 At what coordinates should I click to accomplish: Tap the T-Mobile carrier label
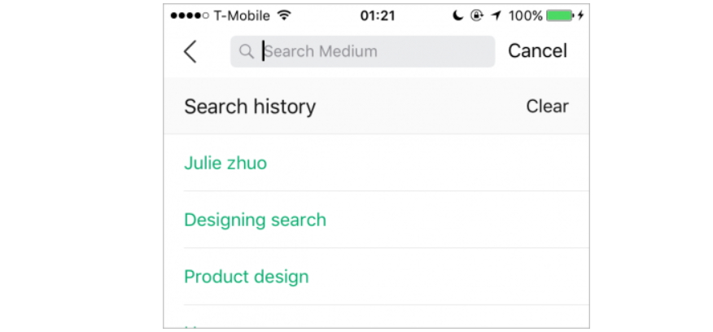[242, 16]
